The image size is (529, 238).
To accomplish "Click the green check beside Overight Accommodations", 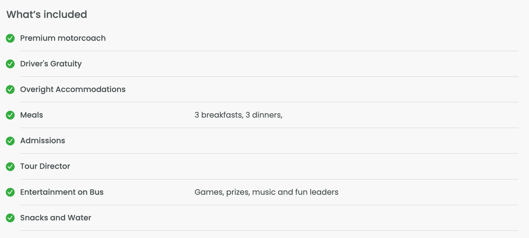I will 10,90.
